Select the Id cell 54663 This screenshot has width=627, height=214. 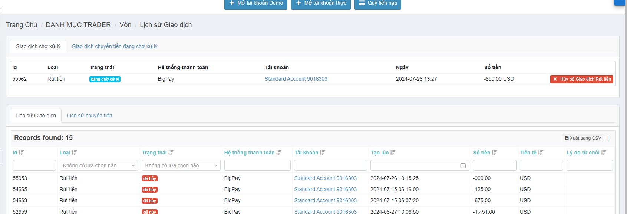[x=20, y=200]
